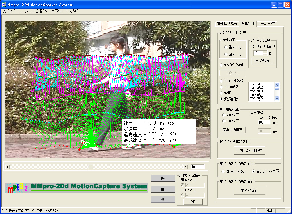Click the digitize point count field showing 10
This screenshot has width=292, height=214.
(x=258, y=53)
